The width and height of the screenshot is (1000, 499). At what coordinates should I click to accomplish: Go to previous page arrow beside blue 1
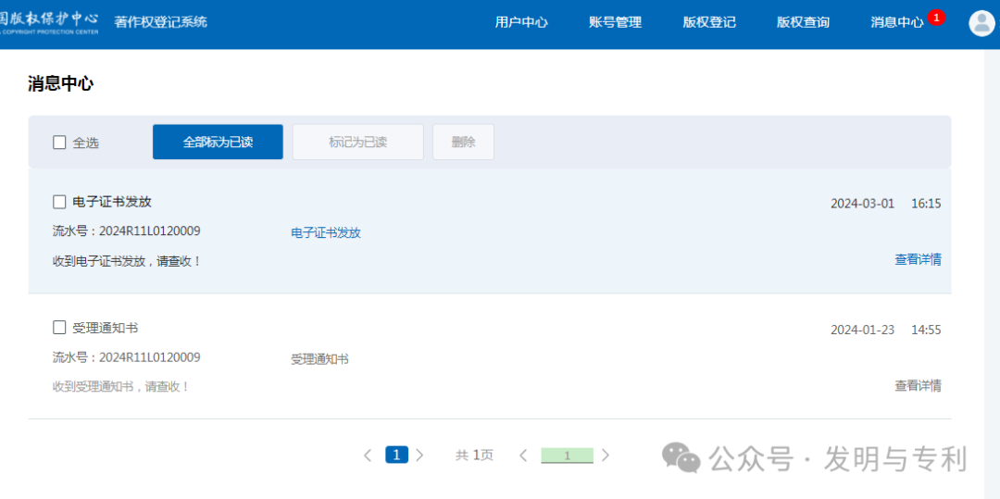tap(368, 455)
